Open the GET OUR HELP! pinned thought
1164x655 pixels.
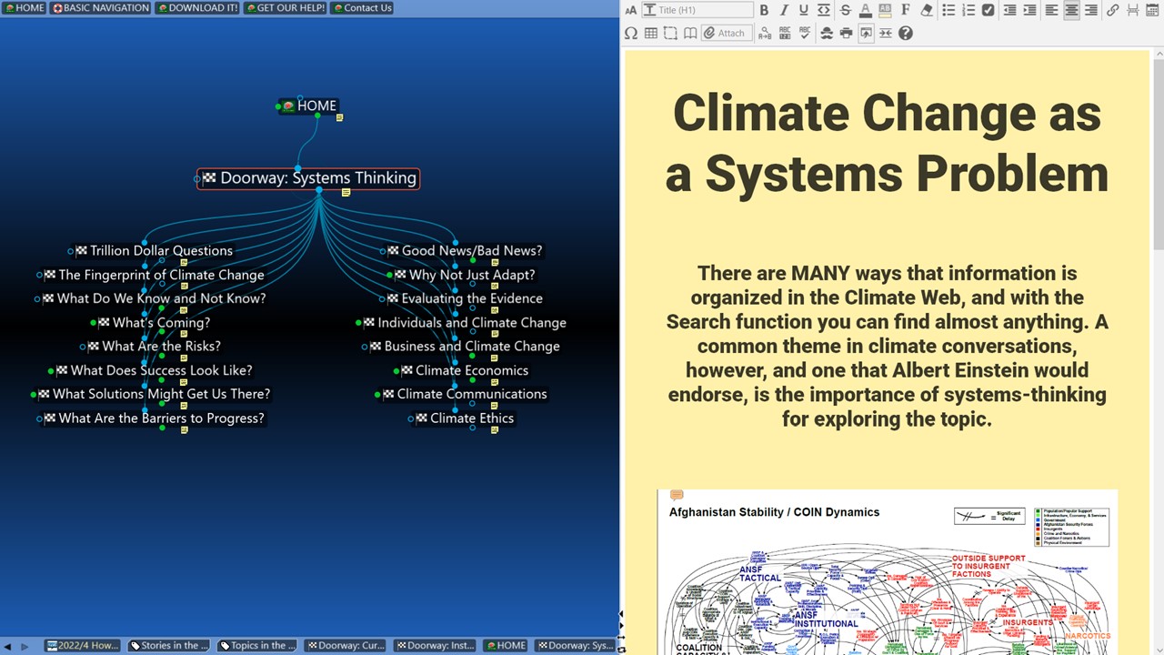pyautogui.click(x=285, y=7)
